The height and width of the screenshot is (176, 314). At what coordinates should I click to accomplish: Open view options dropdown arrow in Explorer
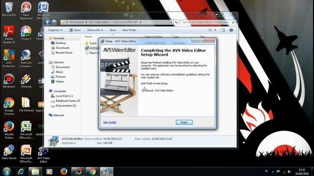pyautogui.click(x=215, y=30)
